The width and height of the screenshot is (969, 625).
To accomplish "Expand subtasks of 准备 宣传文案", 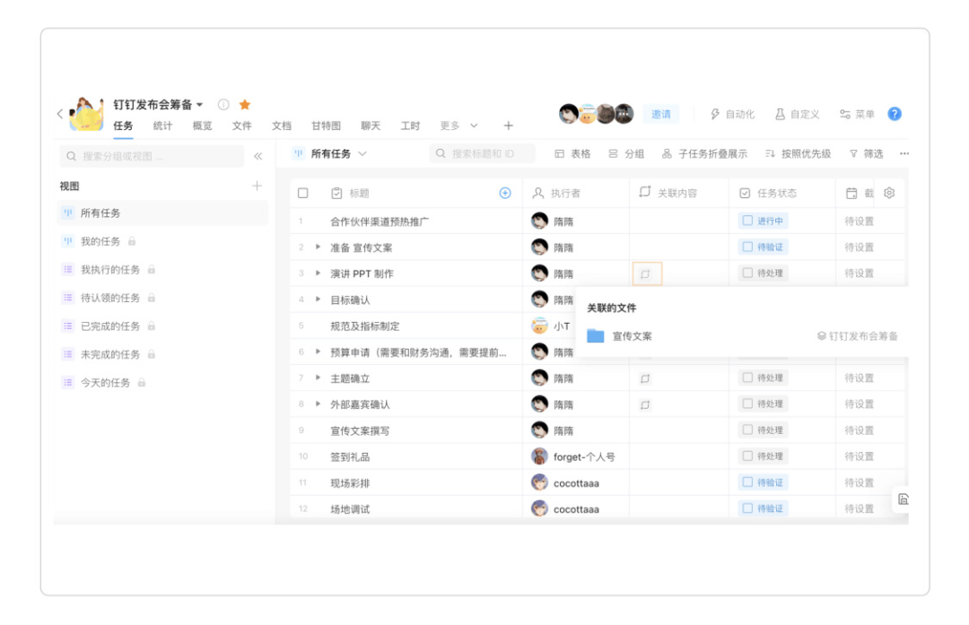I will [x=318, y=247].
